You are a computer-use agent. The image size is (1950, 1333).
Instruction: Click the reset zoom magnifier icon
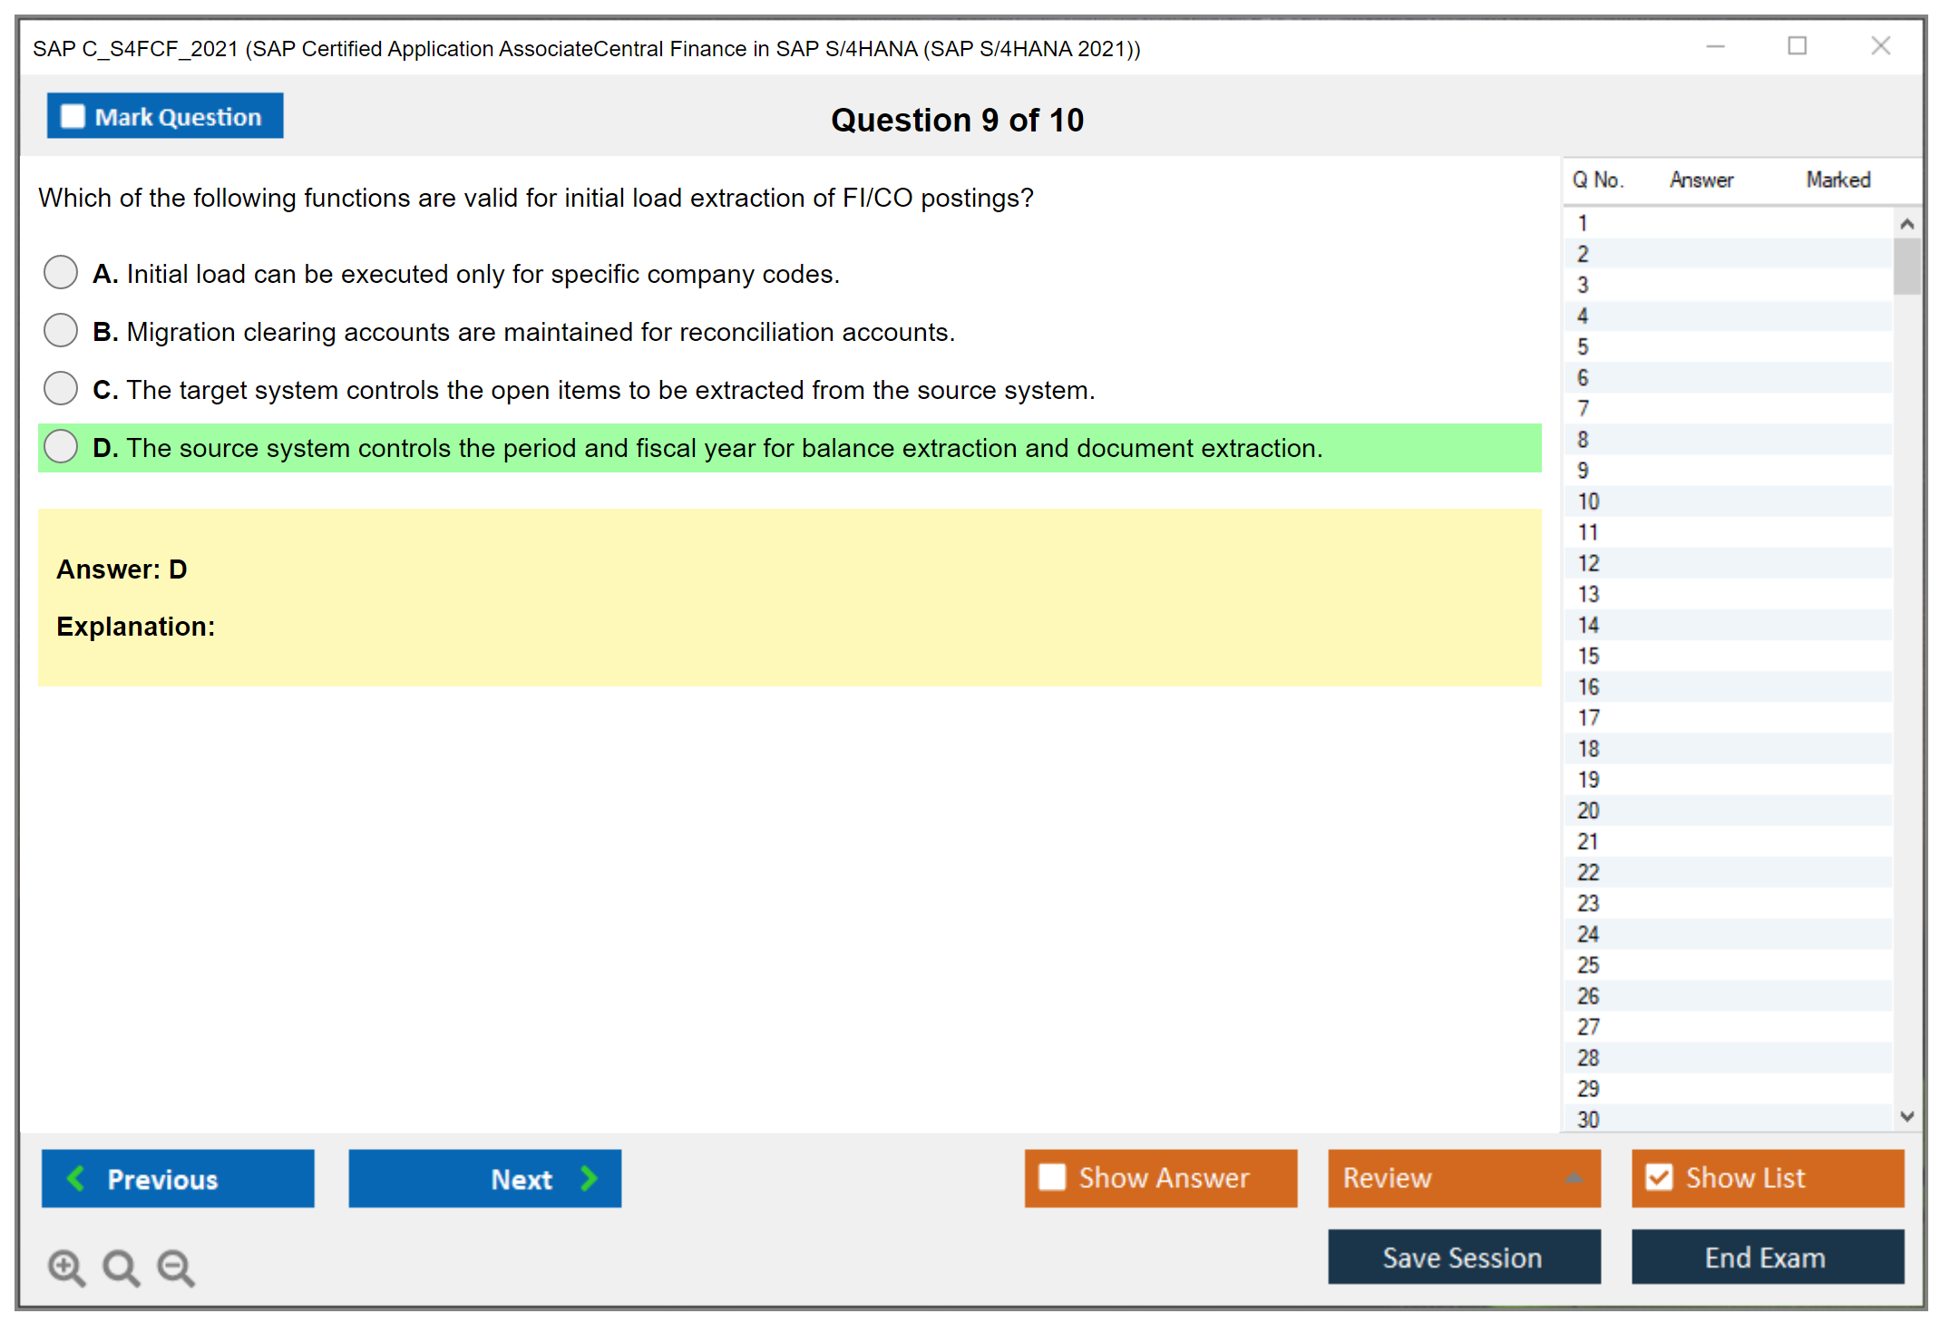[121, 1267]
